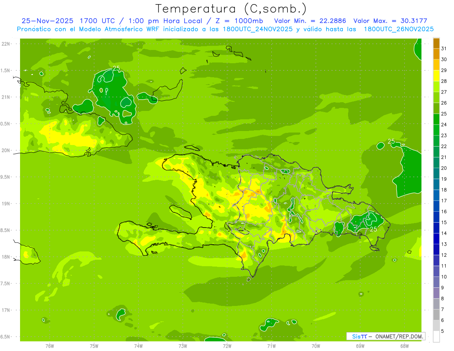Click the "Valor Min. = 22.2886" value

(310, 21)
